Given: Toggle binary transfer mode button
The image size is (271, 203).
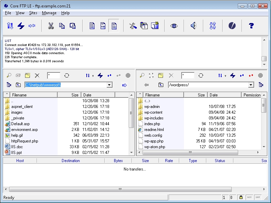Looking at the screenshot, I should pos(103,26).
